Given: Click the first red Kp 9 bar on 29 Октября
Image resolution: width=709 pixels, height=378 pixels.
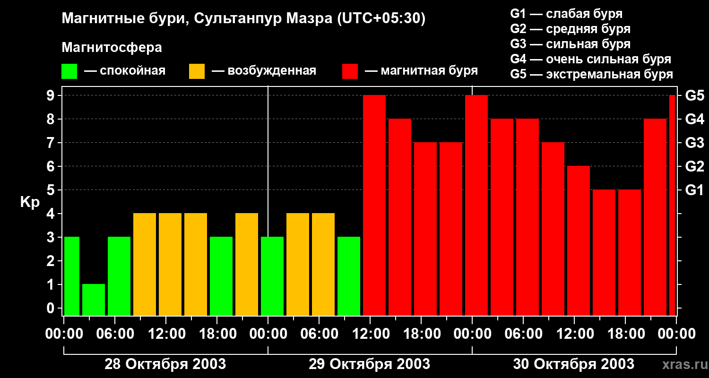Looking at the screenshot, I should click(374, 205).
